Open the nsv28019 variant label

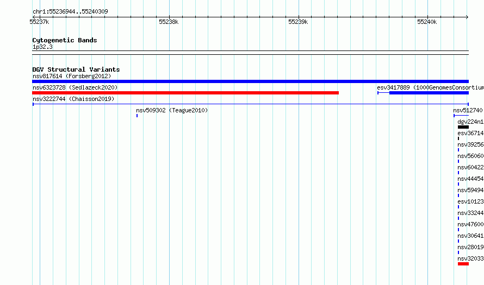point(471,247)
